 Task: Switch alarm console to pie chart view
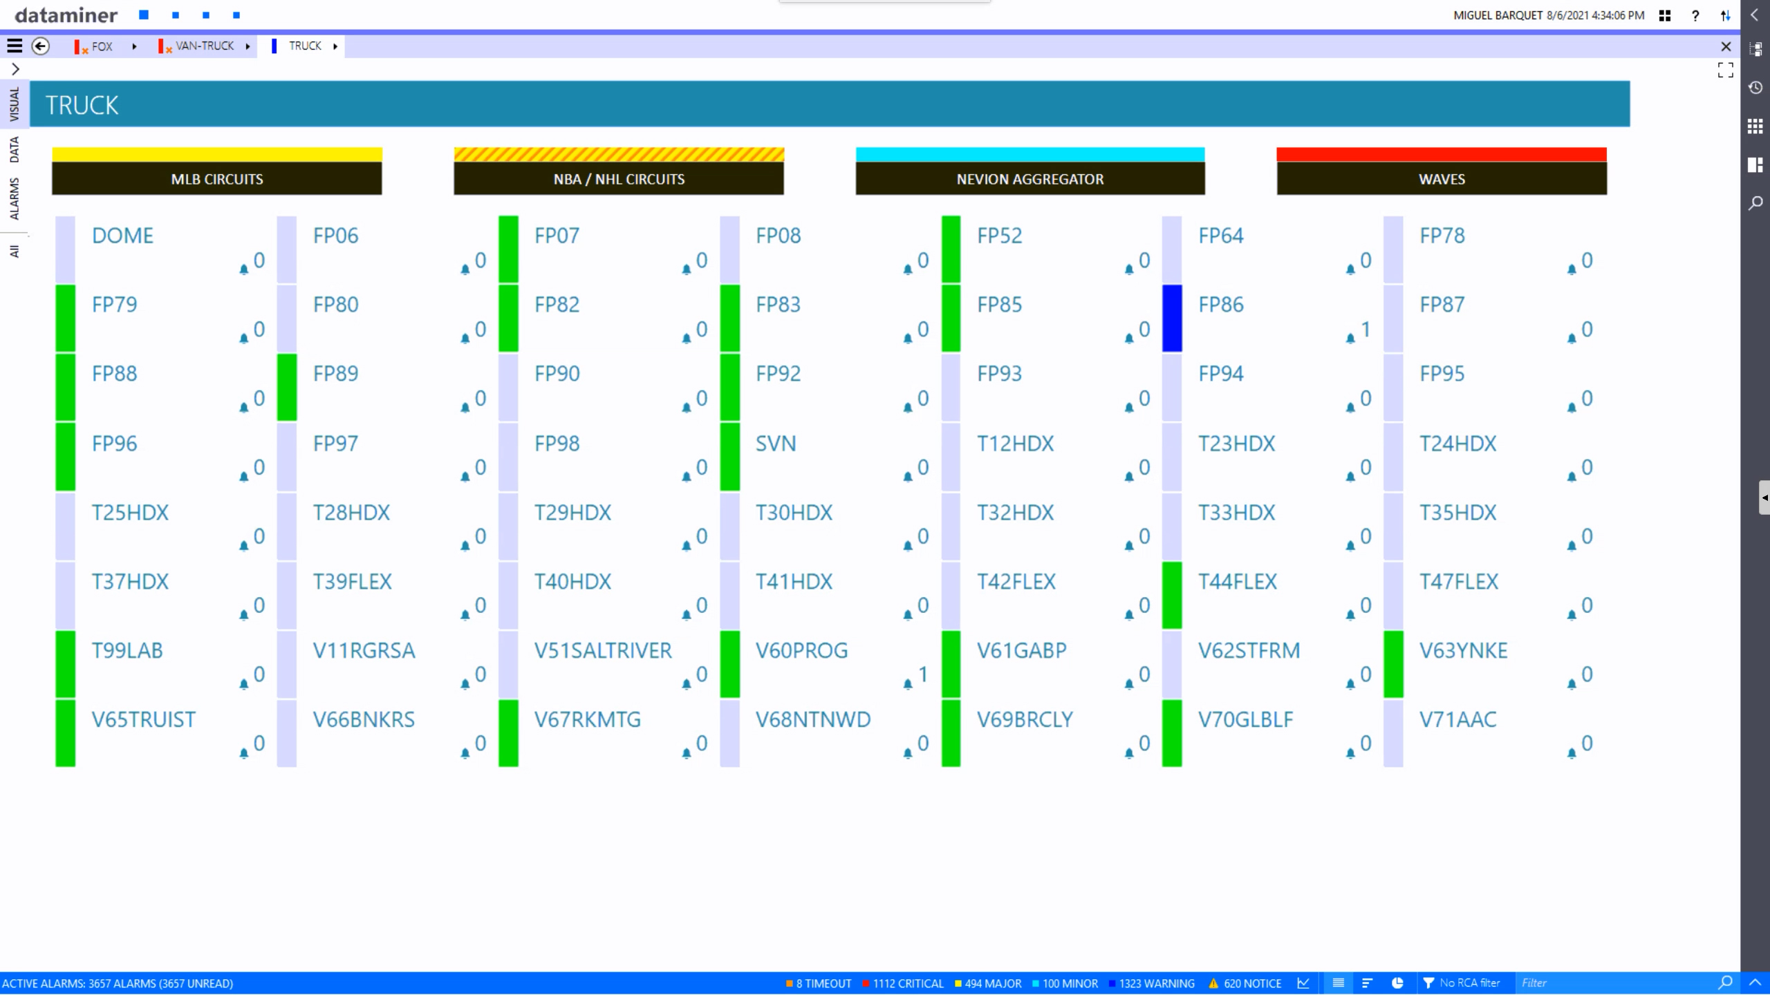tap(1397, 983)
